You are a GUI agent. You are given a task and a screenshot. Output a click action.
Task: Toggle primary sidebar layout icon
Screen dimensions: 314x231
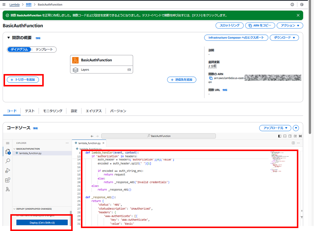[x=279, y=136]
